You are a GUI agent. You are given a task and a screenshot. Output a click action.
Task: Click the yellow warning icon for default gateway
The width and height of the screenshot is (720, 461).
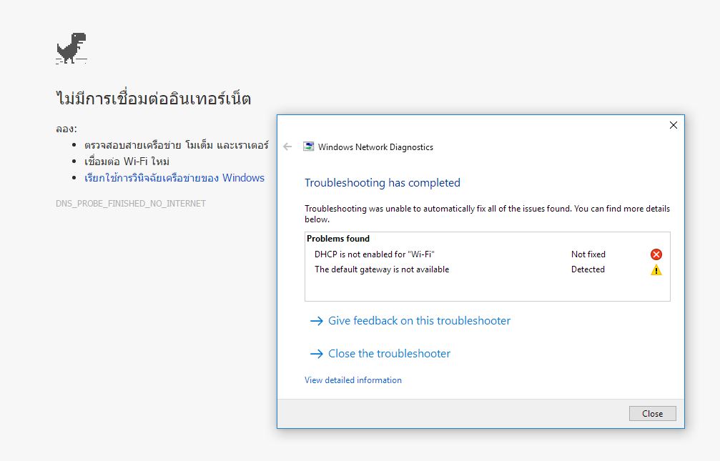(656, 270)
